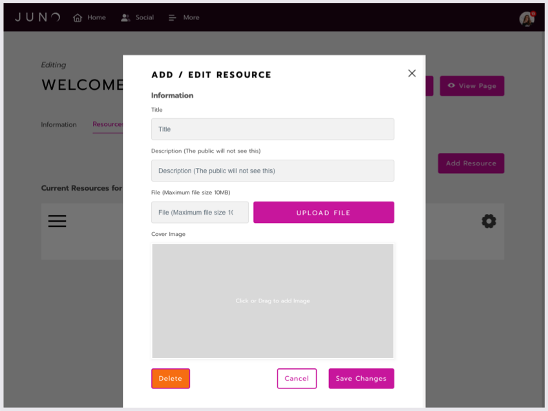The image size is (548, 411).
Task: Open the Social navigation item
Action: click(137, 17)
